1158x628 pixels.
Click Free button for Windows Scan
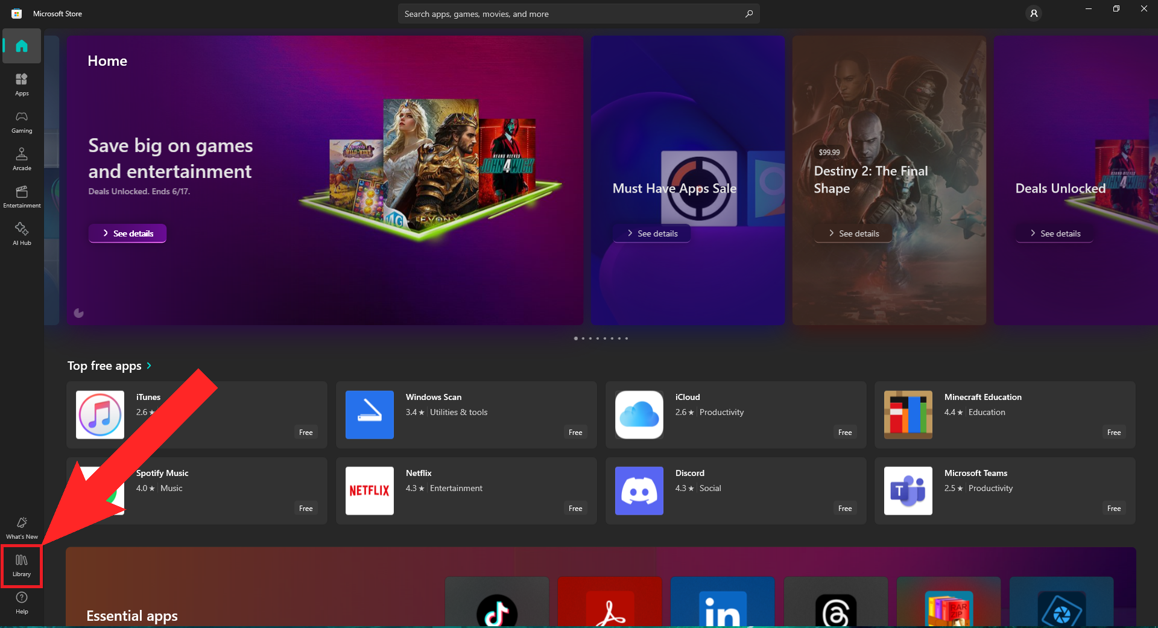coord(575,433)
